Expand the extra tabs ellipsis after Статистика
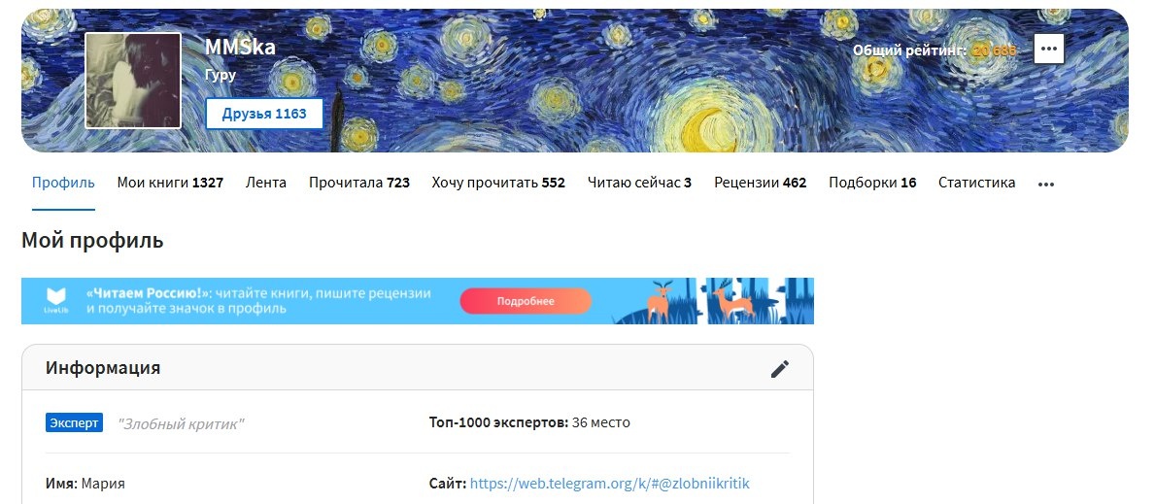Image resolution: width=1155 pixels, height=504 pixels. [1046, 185]
